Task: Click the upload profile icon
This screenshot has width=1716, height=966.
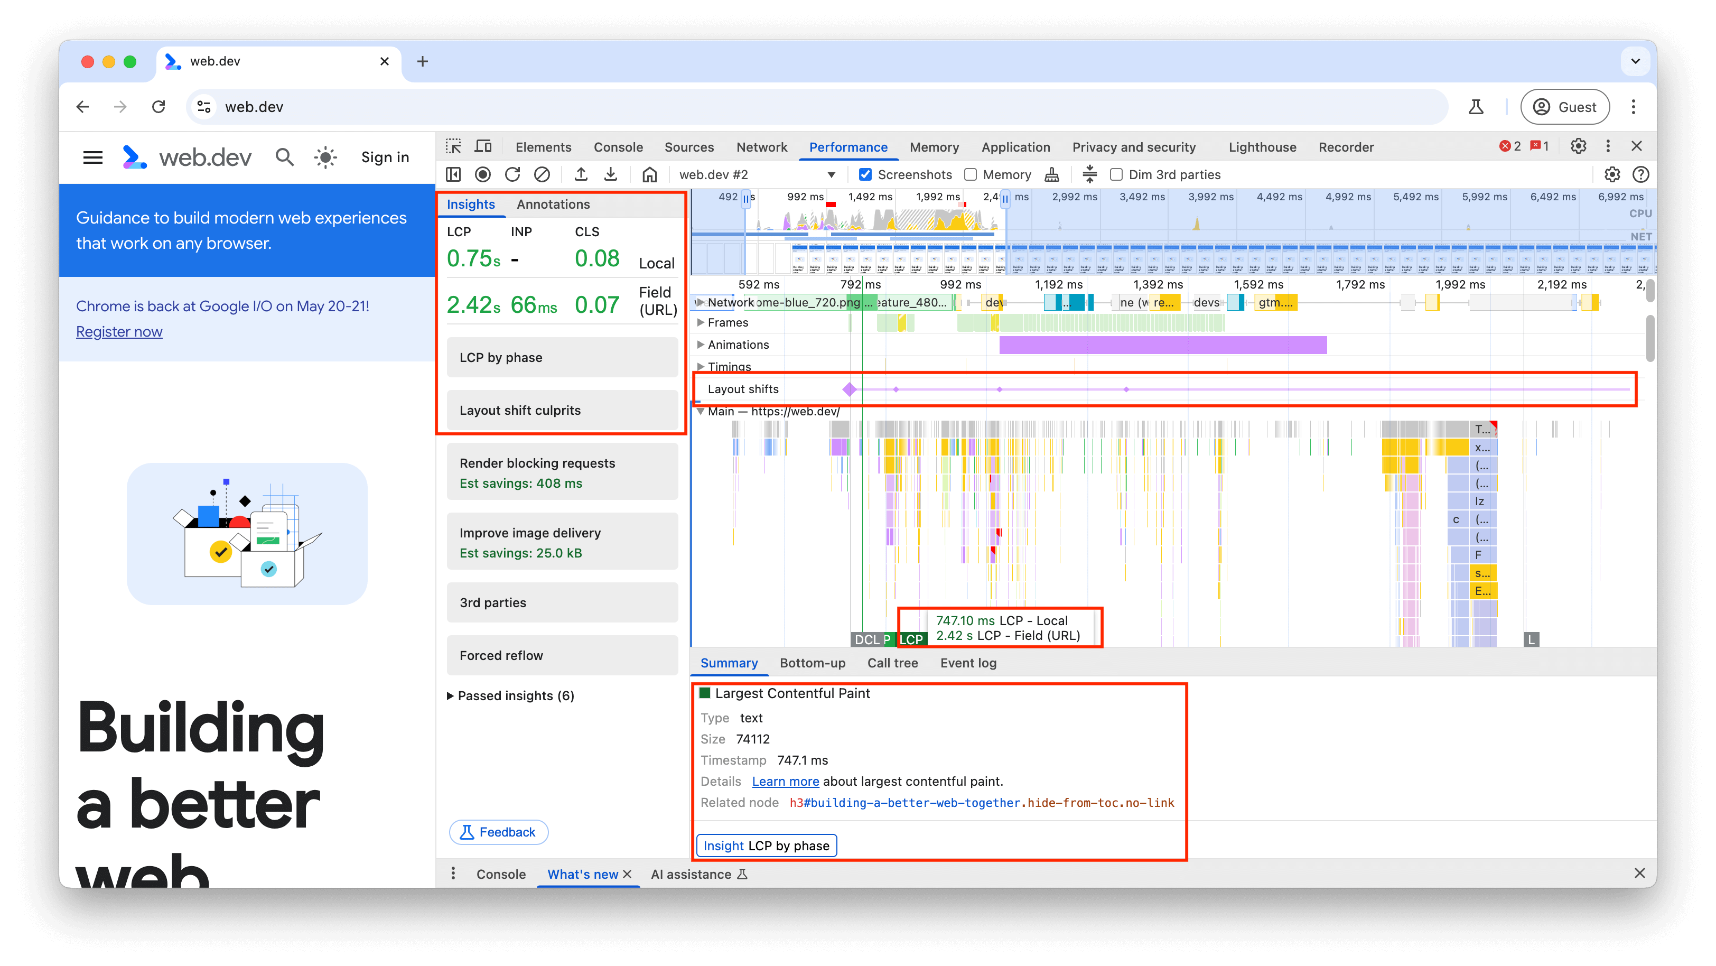Action: [581, 174]
